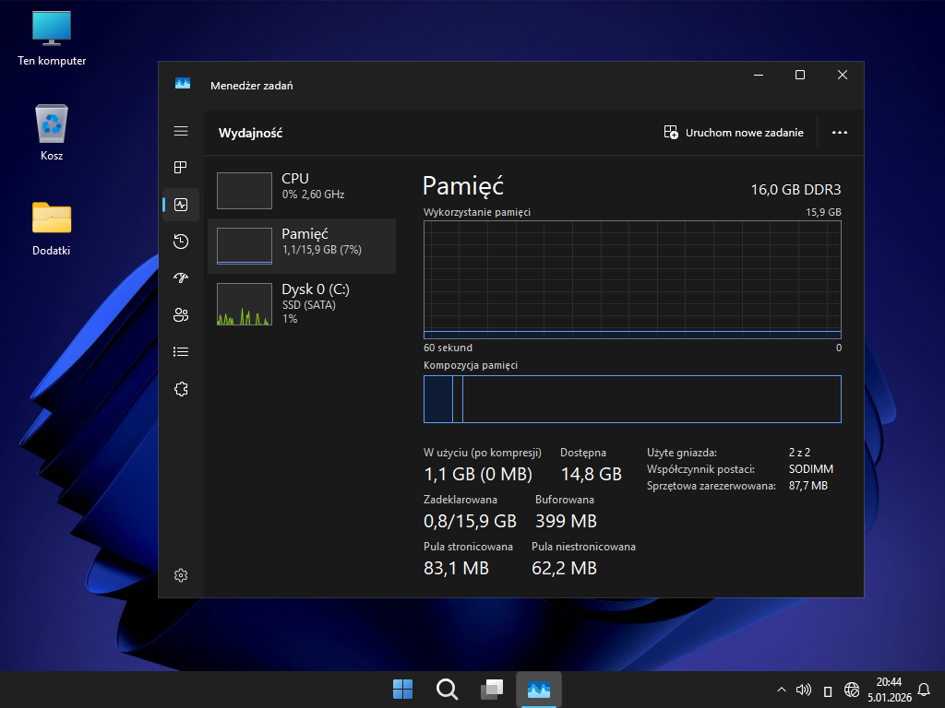Screen dimensions: 945x708
Task: Open the three-dot more options menu
Action: point(839,133)
